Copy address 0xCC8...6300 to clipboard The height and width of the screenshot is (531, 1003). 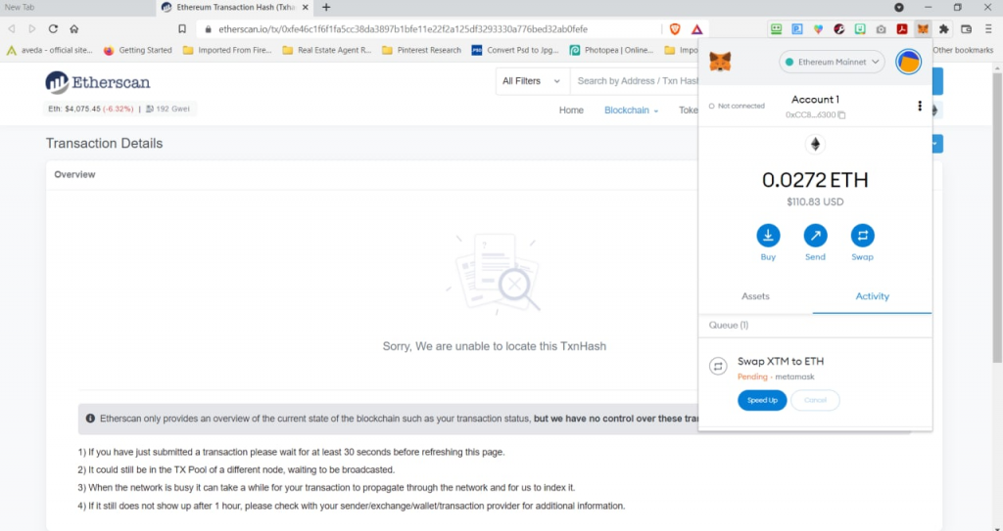(x=815, y=115)
